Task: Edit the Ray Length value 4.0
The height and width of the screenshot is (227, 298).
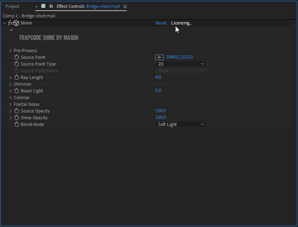Action: 158,77
